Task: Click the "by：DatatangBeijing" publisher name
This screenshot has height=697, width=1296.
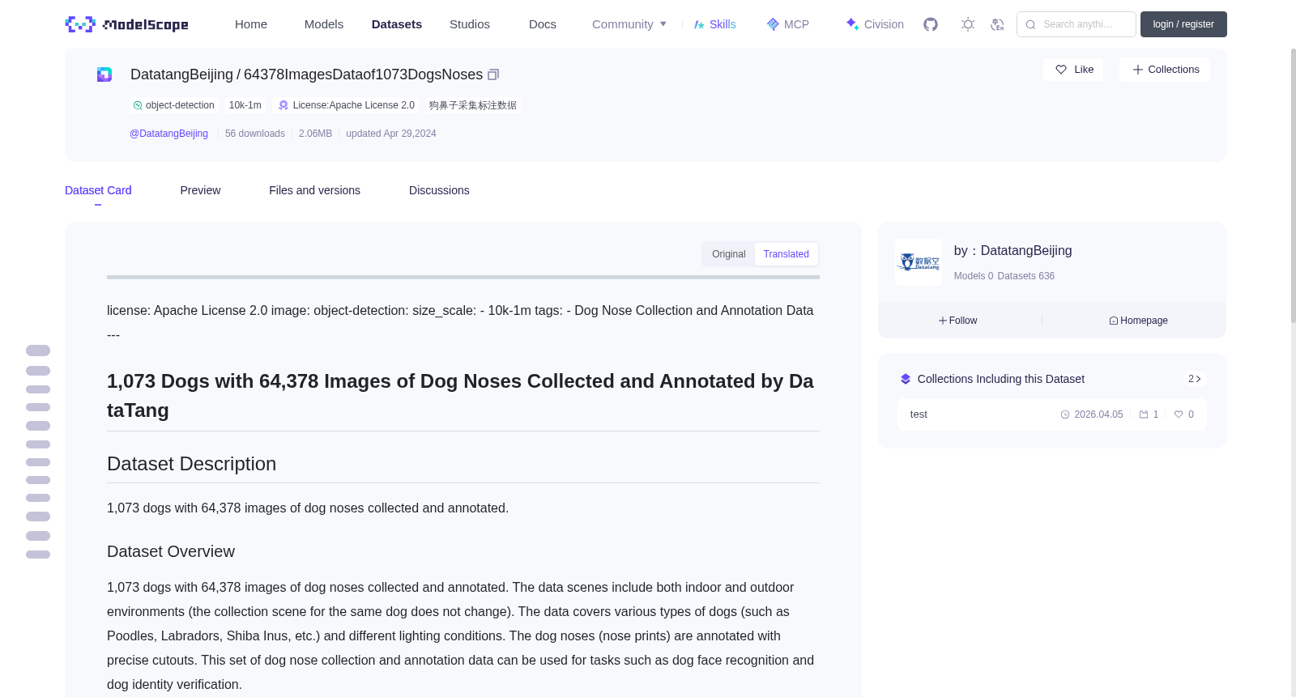Action: pos(1013,251)
